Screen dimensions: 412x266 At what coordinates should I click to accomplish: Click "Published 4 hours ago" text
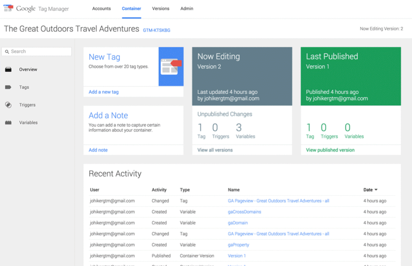[332, 92]
